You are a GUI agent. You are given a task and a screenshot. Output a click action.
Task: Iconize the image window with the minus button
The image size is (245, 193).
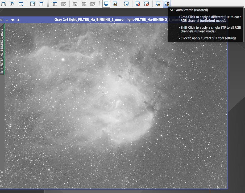click(7, 20)
